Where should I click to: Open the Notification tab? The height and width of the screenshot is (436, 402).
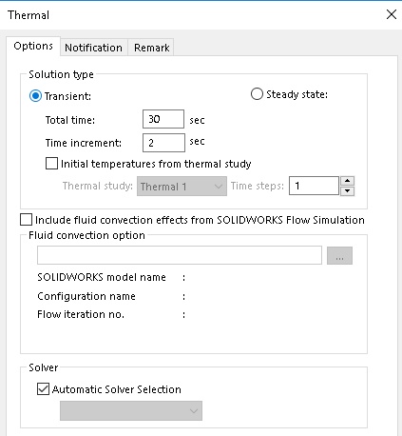(x=93, y=48)
